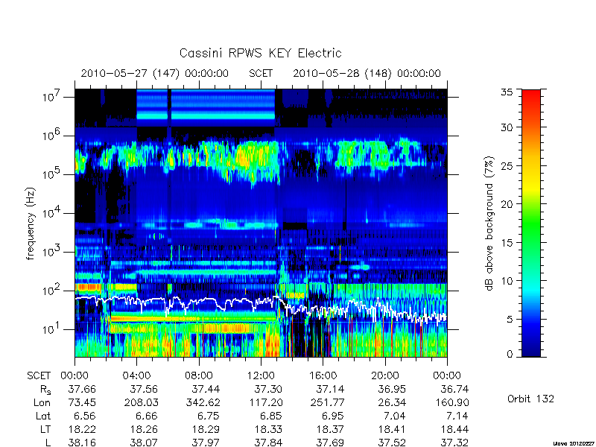Click the '35' colorbar tick value
The width and height of the screenshot is (596, 447).
pos(507,92)
